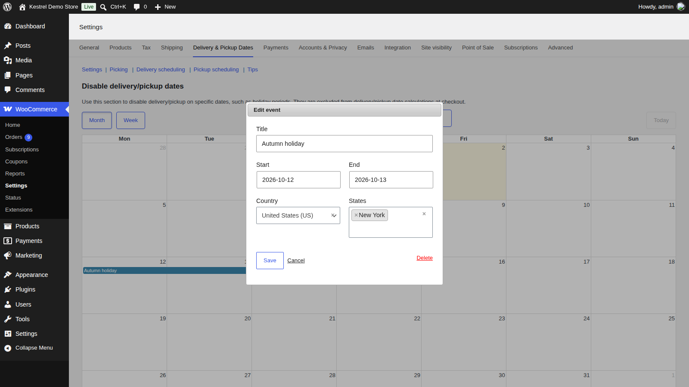
Task: Click the Title field Autumn holiday
Action: (x=344, y=144)
